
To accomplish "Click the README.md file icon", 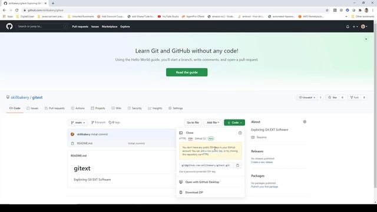I will pos(72,143).
